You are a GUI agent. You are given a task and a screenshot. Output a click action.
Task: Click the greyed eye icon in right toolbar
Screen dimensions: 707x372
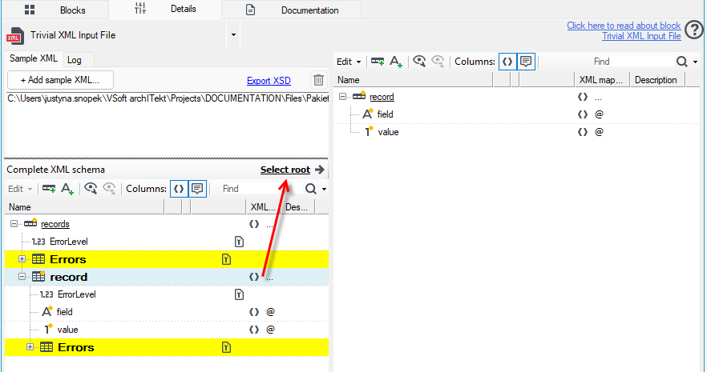(438, 62)
